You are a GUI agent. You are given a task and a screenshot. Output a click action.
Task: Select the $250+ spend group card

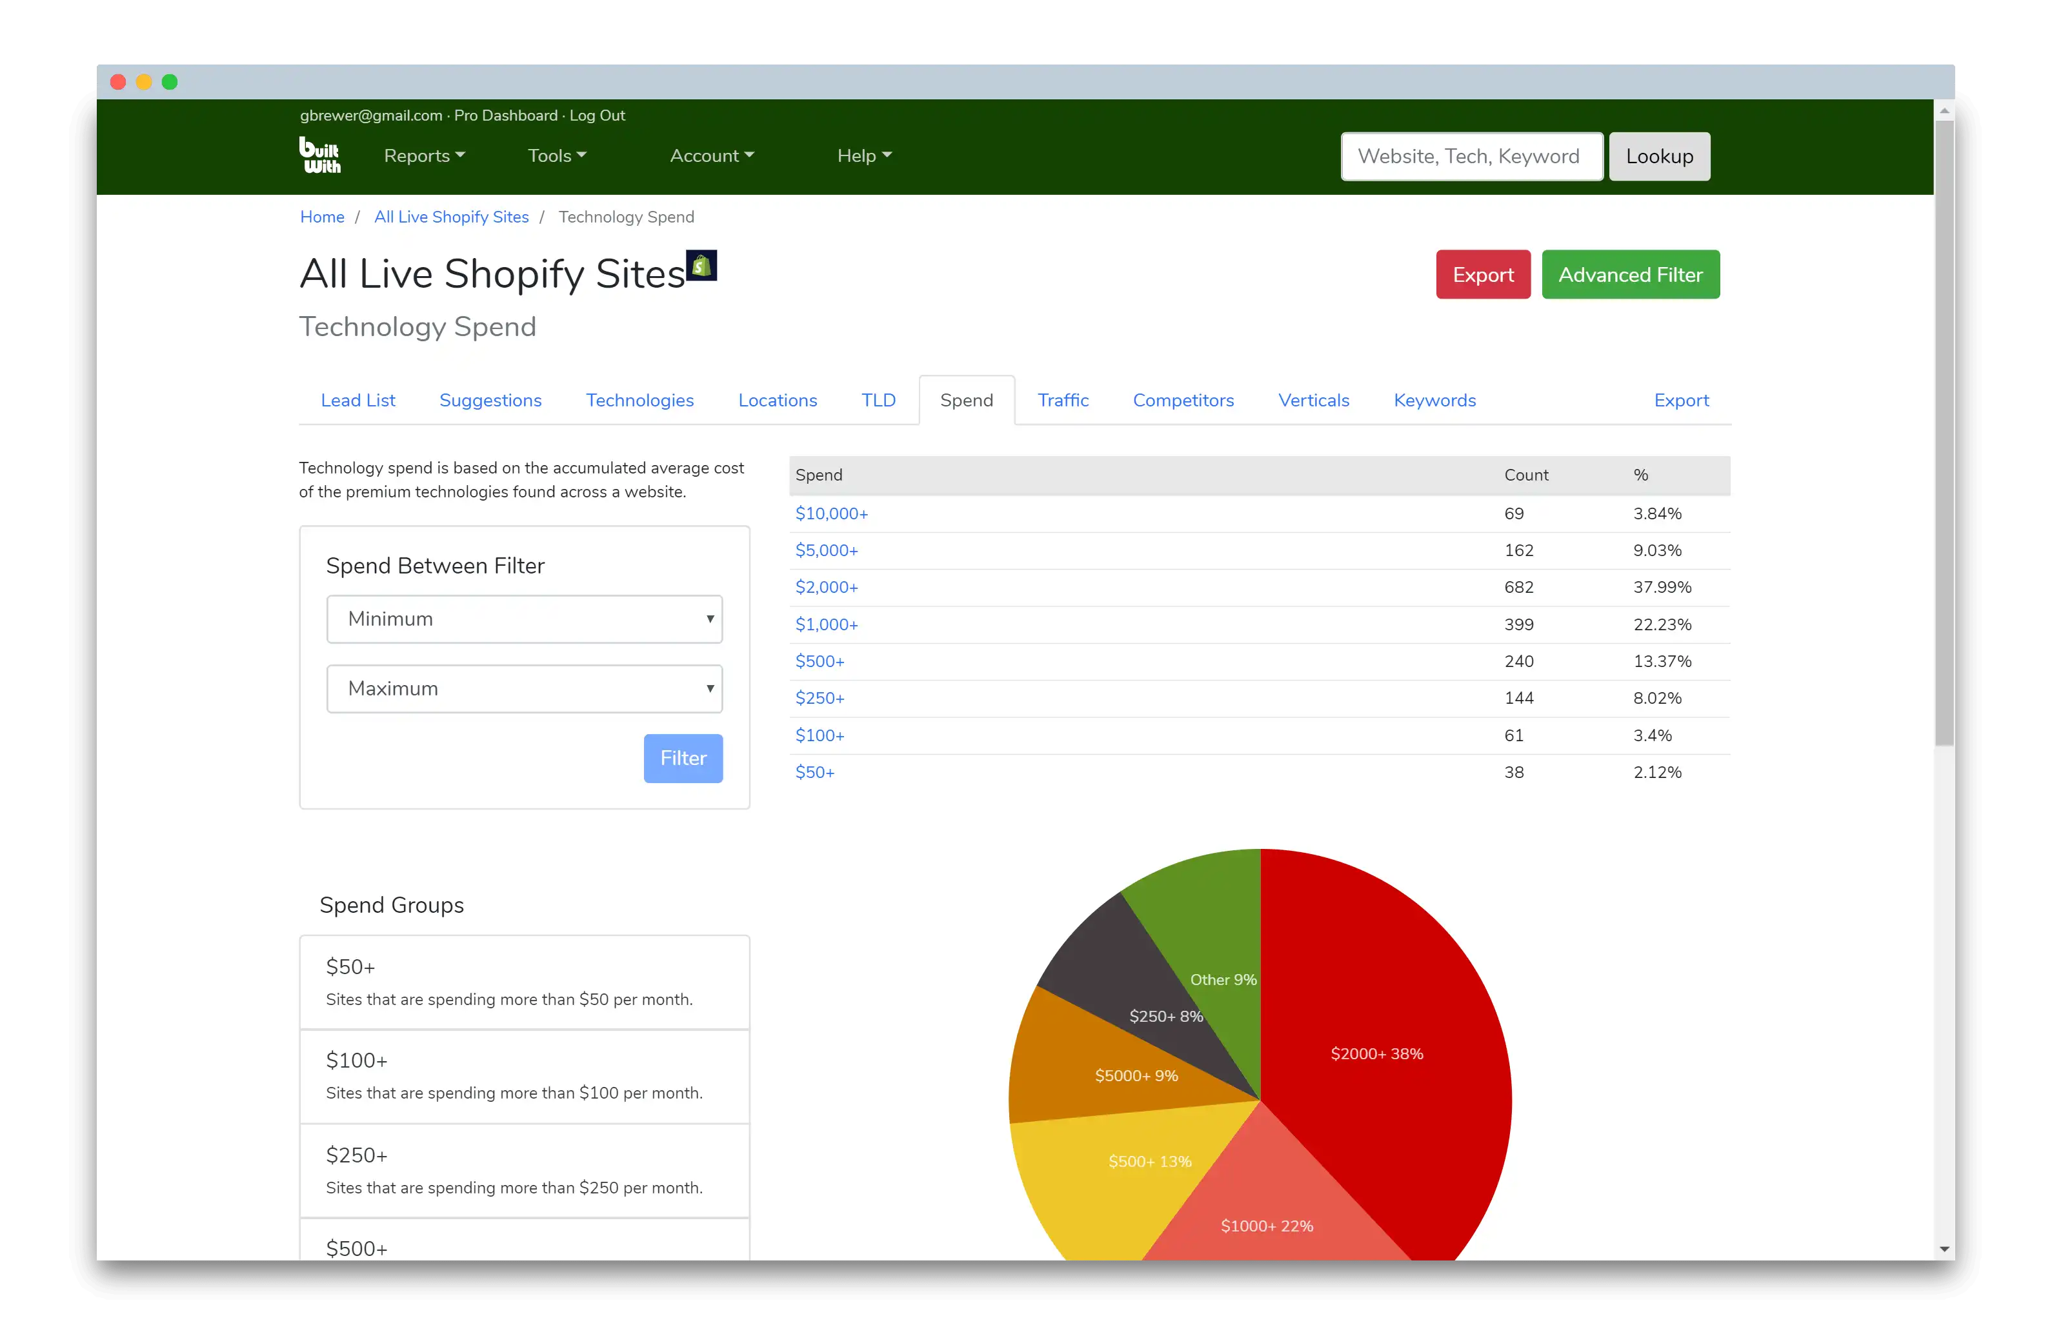[524, 1171]
